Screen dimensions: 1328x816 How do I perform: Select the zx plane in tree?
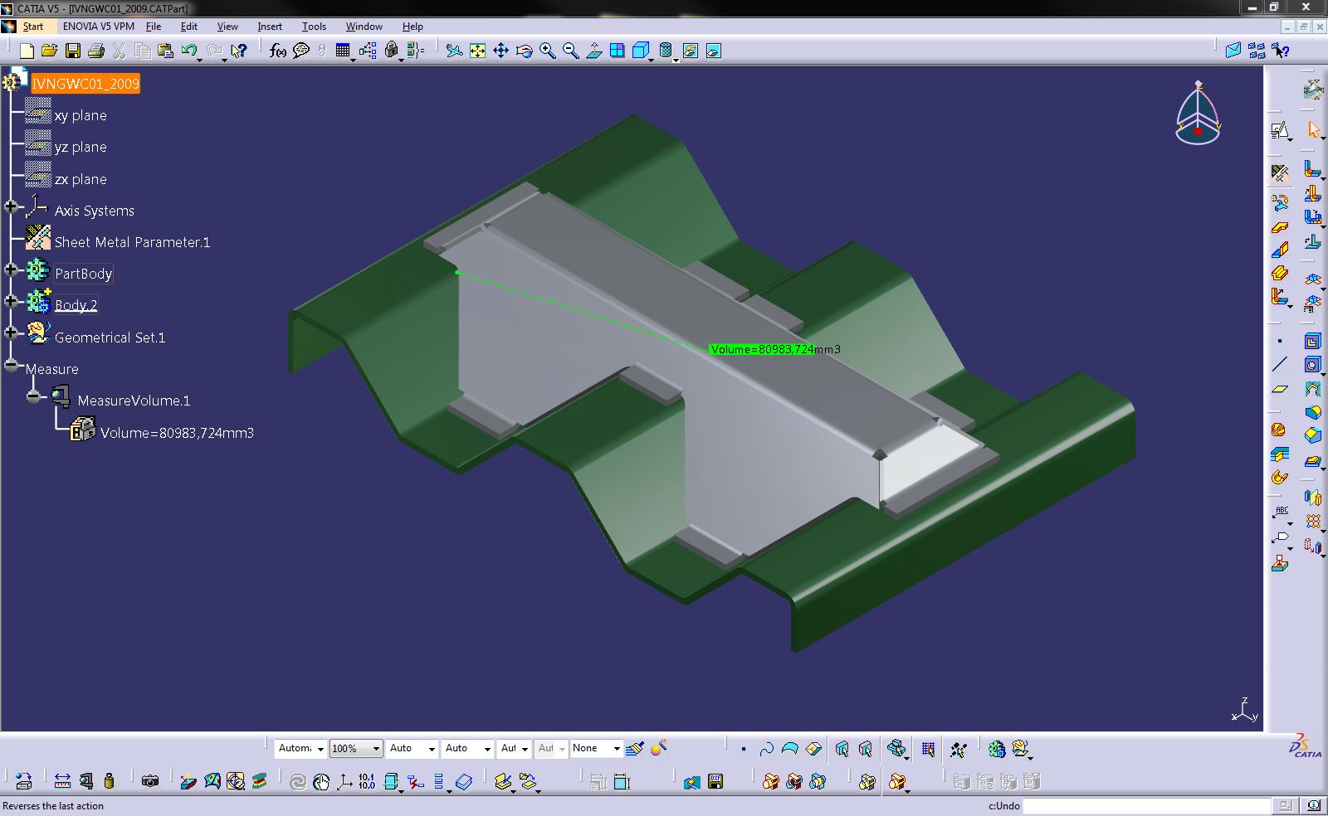coord(81,179)
